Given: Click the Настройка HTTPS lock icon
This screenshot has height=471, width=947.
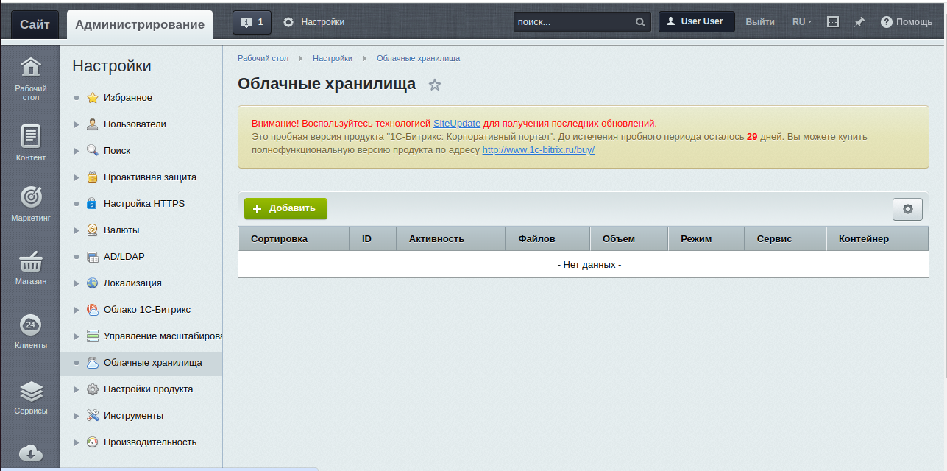Looking at the screenshot, I should pos(92,204).
